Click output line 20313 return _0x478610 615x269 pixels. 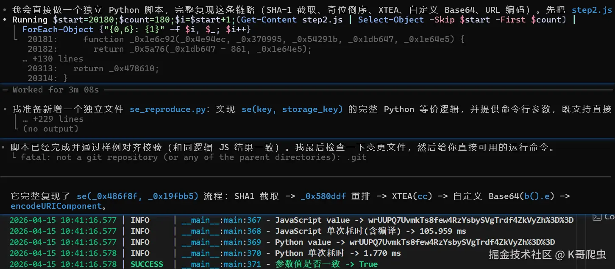(x=94, y=68)
